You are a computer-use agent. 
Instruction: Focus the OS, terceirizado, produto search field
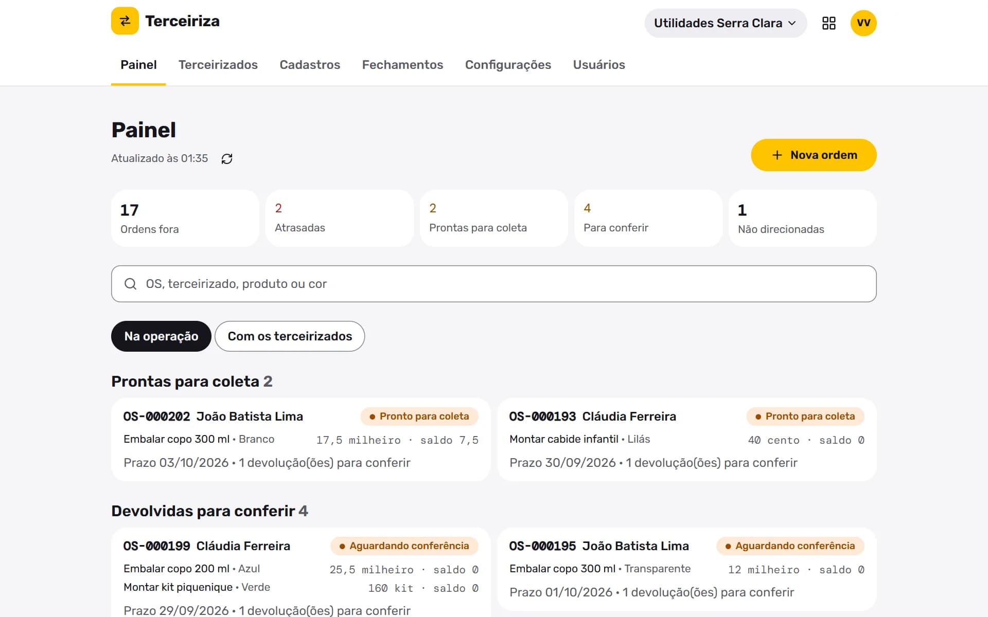494,284
